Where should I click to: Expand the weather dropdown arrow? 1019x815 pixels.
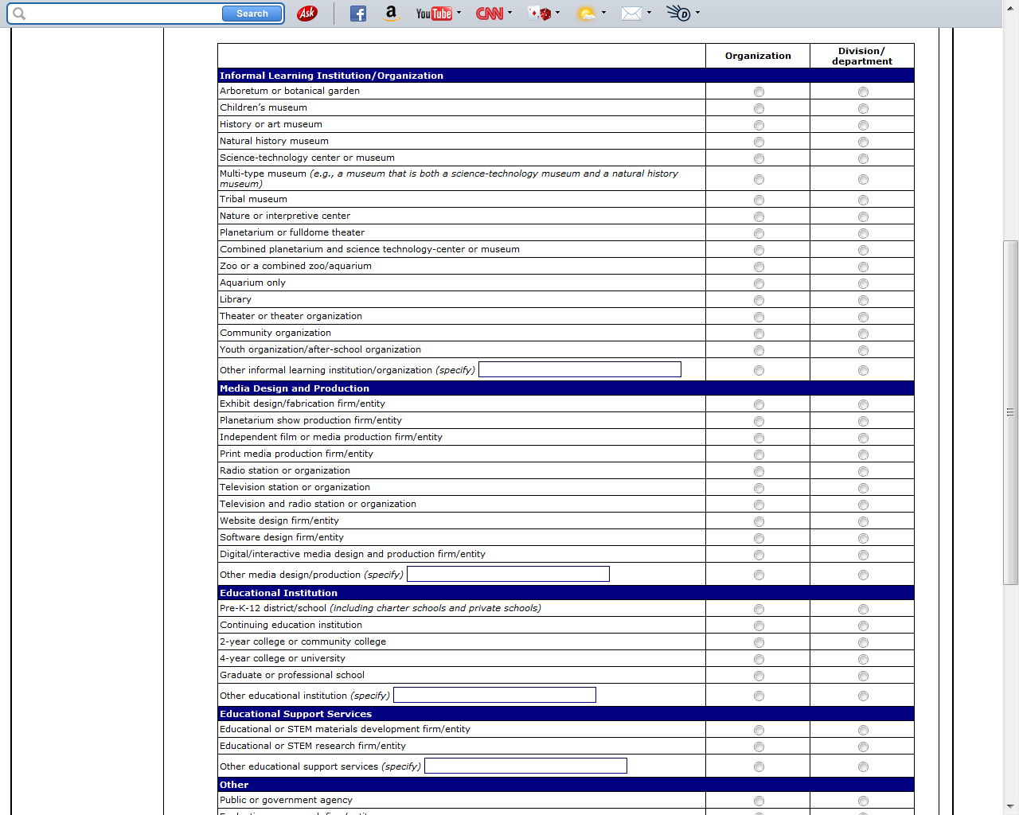coord(604,13)
